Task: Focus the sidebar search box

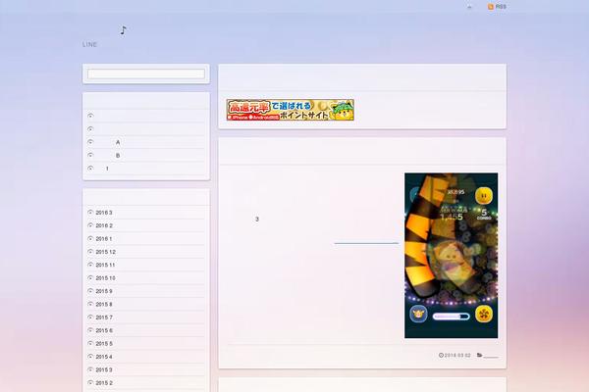Action: tap(146, 73)
